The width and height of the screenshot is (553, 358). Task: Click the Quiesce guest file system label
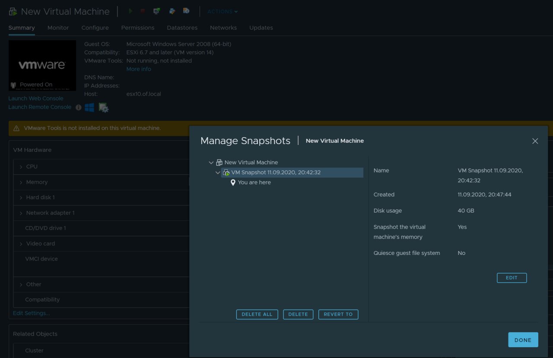click(x=407, y=253)
